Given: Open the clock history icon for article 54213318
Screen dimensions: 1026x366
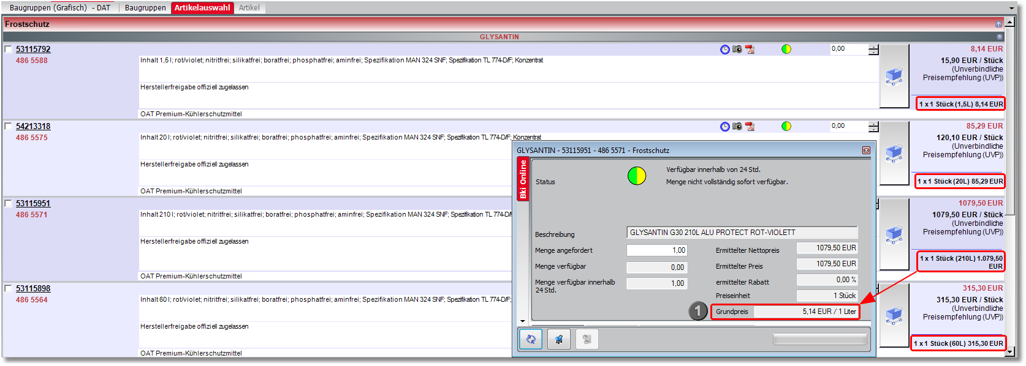Looking at the screenshot, I should pos(725,127).
